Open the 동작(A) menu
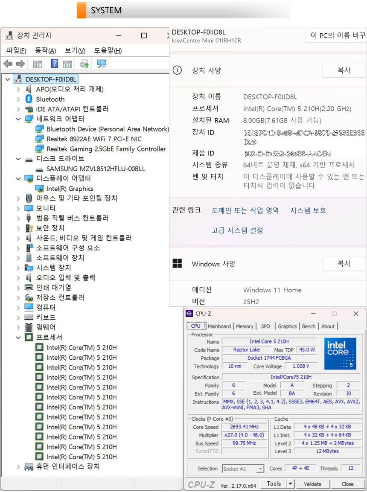Viewport: 367px width, 492px height. click(x=45, y=51)
